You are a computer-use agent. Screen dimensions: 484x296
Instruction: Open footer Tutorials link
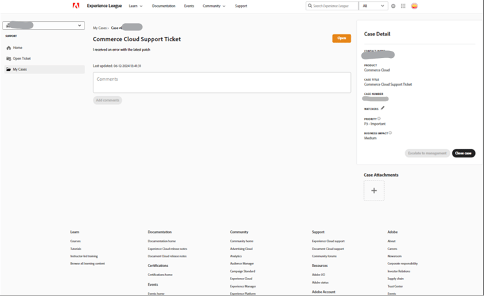[x=76, y=249]
